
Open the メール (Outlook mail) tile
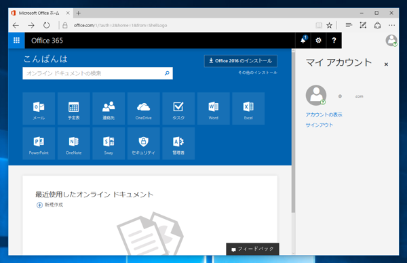39,108
